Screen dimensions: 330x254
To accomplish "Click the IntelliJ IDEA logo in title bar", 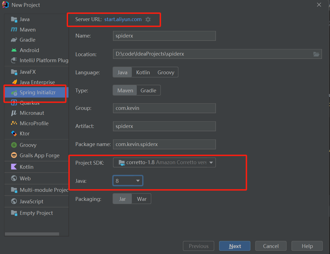I will pyautogui.click(x=5, y=5).
